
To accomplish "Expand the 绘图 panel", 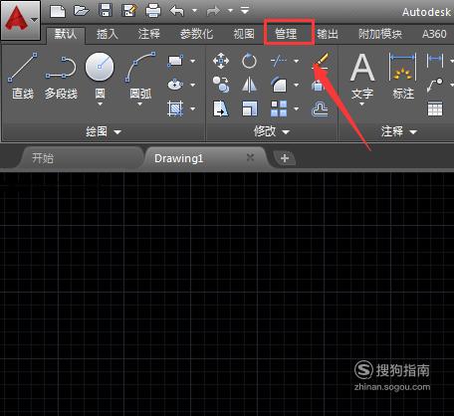I will (x=104, y=132).
